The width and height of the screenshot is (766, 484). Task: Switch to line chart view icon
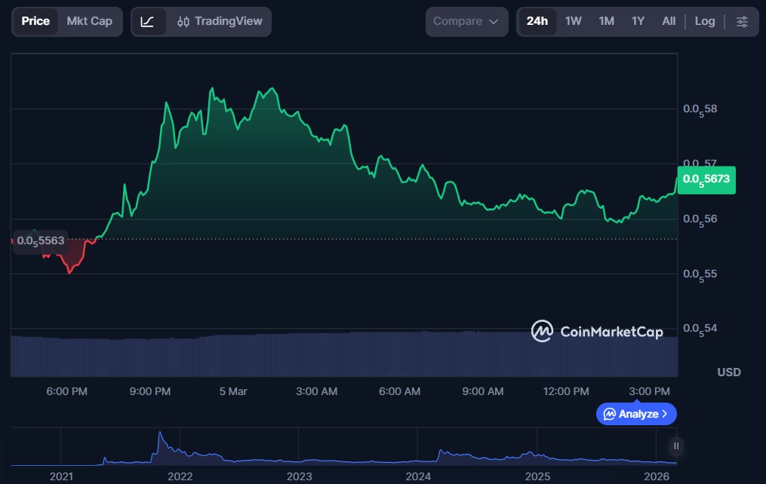[148, 22]
